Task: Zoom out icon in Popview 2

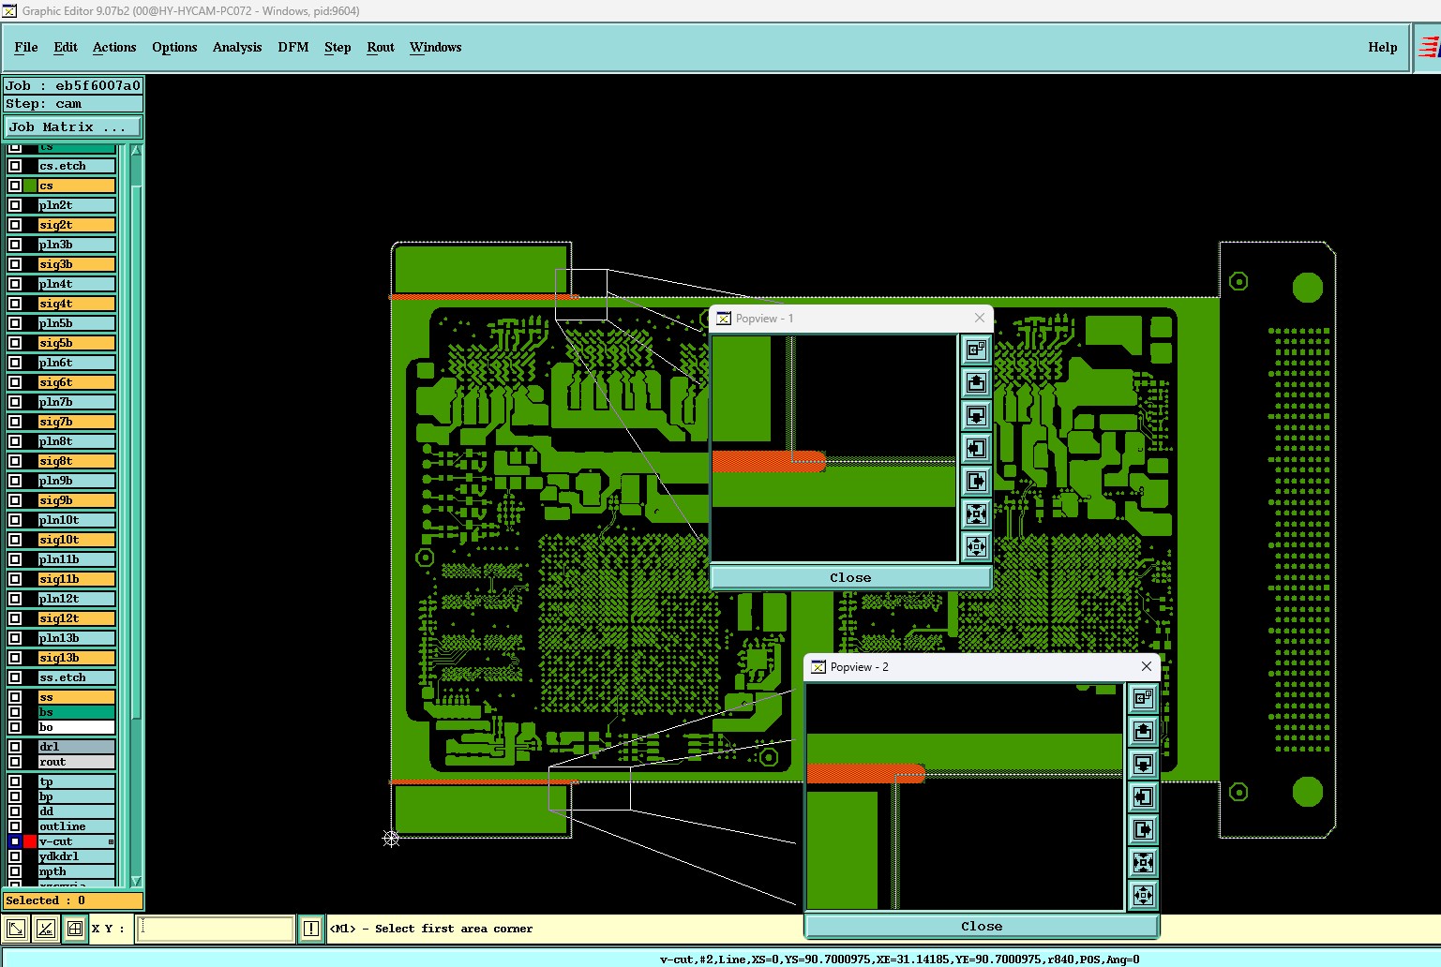Action: [x=1143, y=895]
